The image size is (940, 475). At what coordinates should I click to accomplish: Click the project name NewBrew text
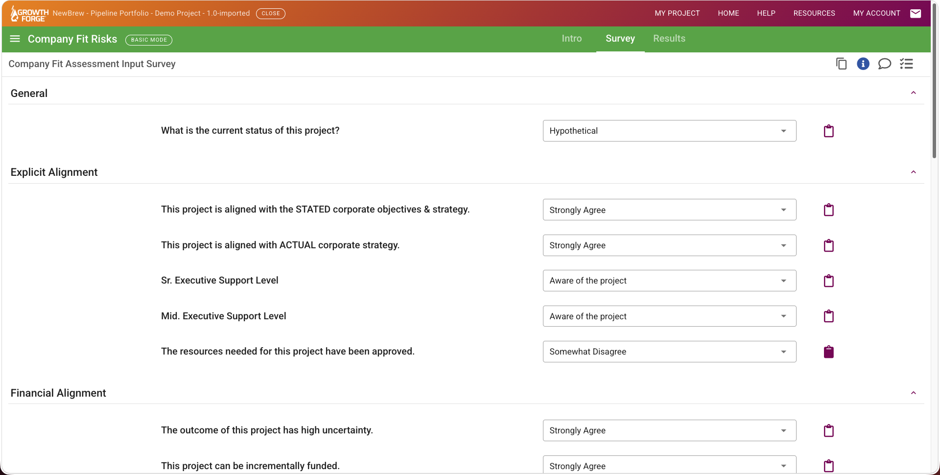[x=151, y=13]
